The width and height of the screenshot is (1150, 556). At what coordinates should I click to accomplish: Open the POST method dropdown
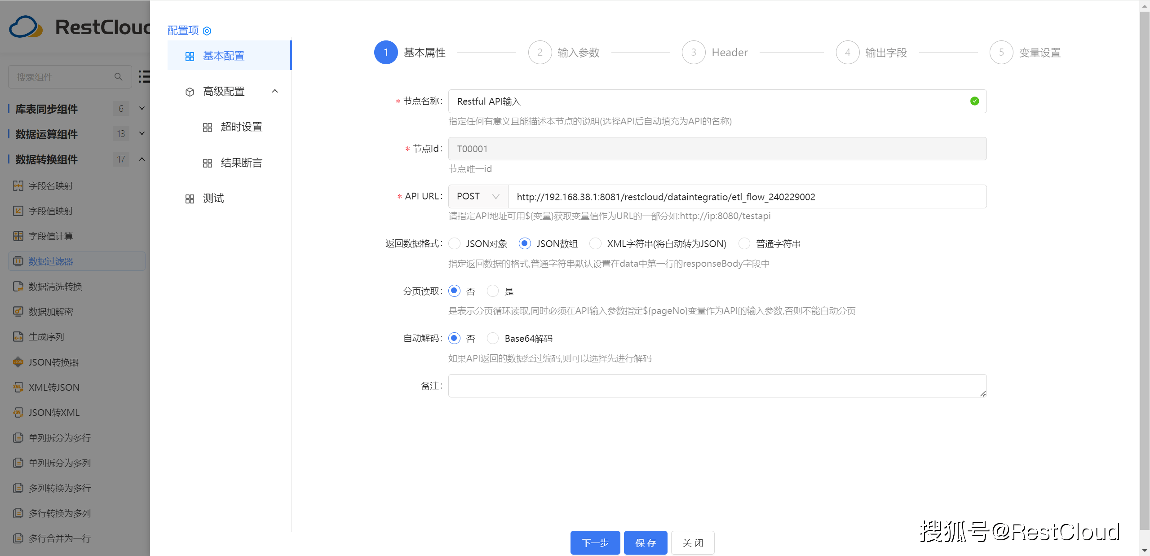[478, 197]
